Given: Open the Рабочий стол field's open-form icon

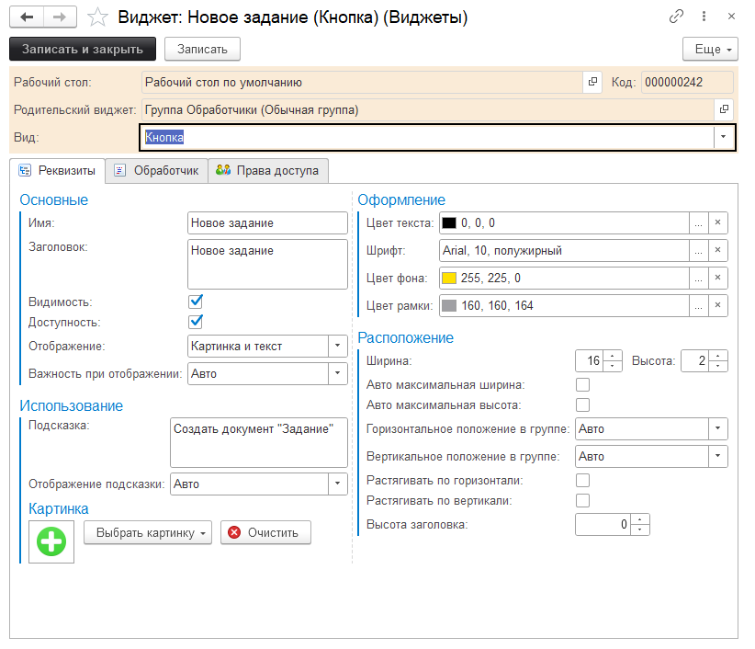Looking at the screenshot, I should pos(592,82).
